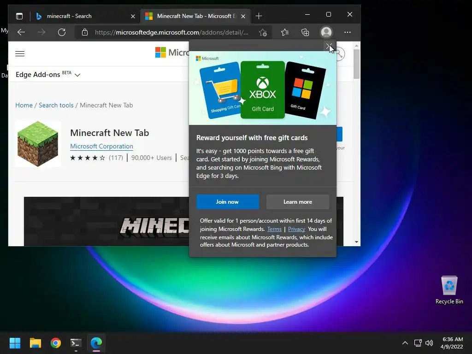This screenshot has width=472, height=354.
Task: Open the hamburger navigation menu
Action: [20, 53]
